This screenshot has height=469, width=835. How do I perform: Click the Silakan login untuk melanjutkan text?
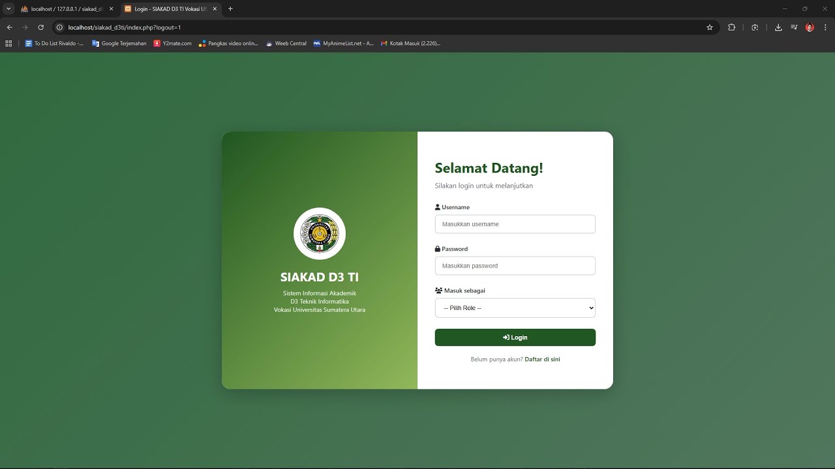(x=484, y=186)
